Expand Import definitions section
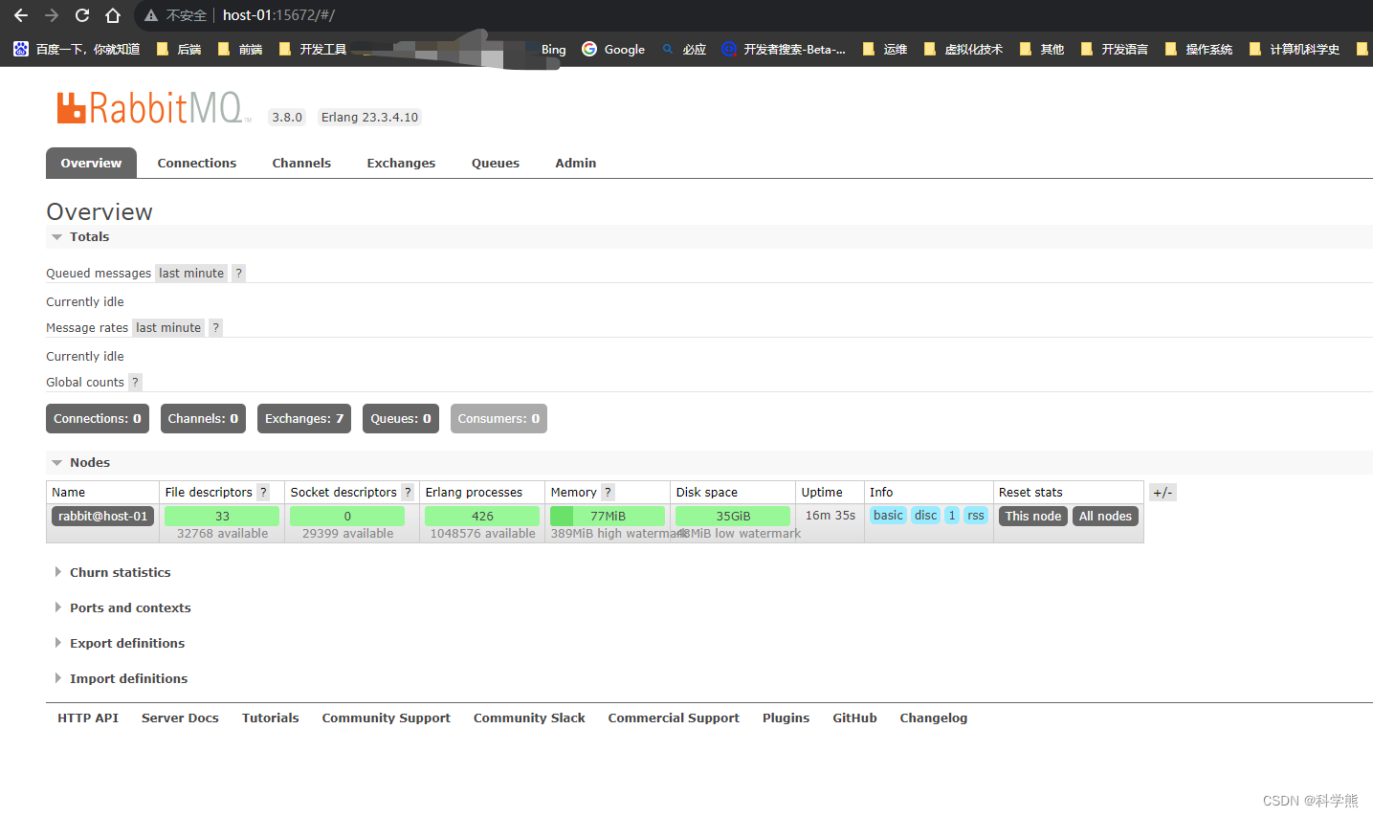This screenshot has height=817, width=1373. click(121, 679)
